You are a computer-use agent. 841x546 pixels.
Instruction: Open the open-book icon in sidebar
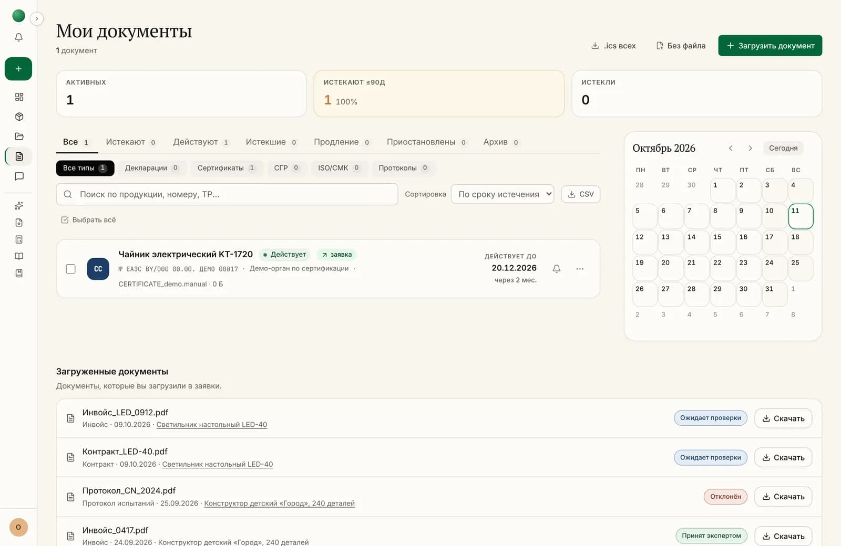tap(19, 256)
